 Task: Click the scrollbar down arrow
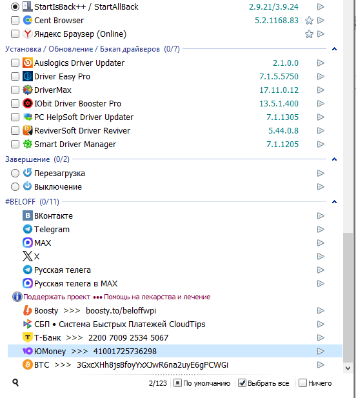point(348,368)
